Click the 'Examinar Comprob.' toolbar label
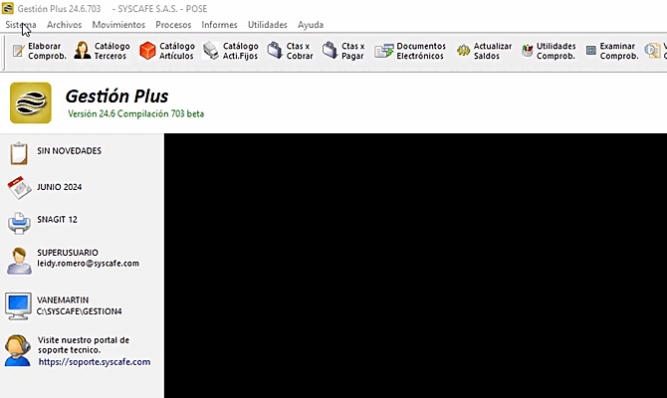This screenshot has width=667, height=398. pyautogui.click(x=619, y=51)
